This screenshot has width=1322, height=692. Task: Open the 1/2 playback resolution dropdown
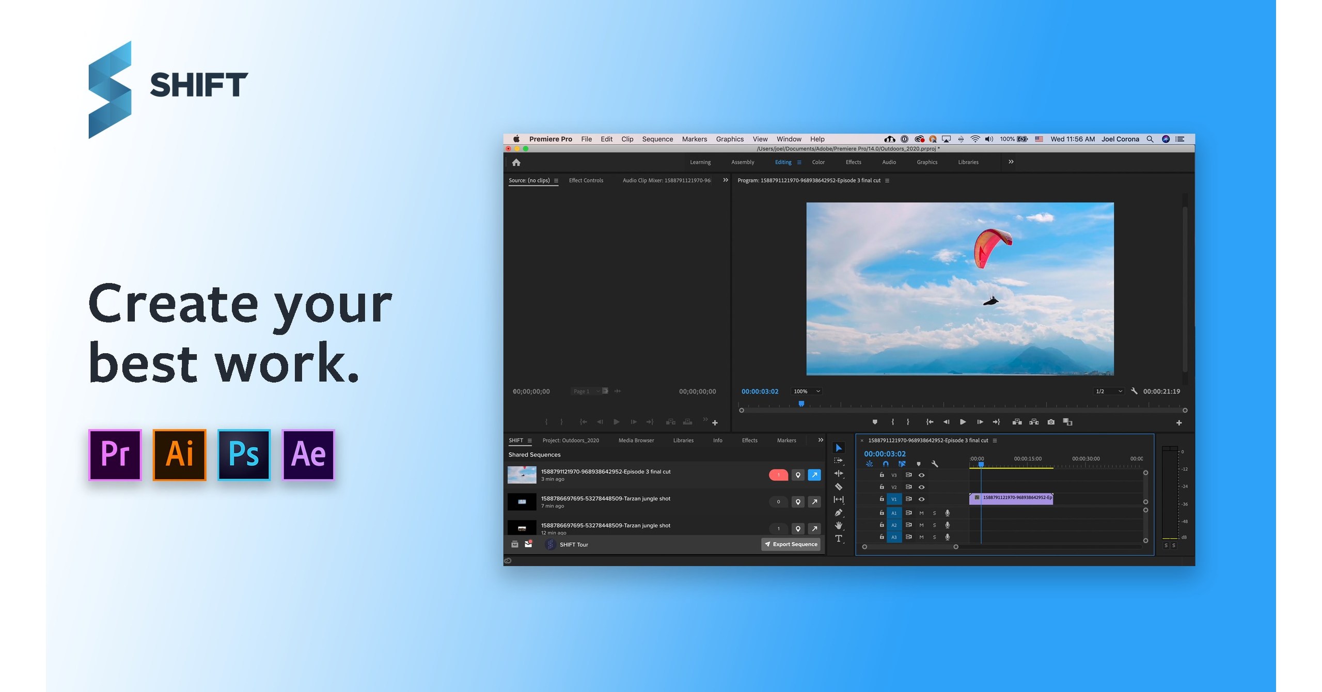1108,391
